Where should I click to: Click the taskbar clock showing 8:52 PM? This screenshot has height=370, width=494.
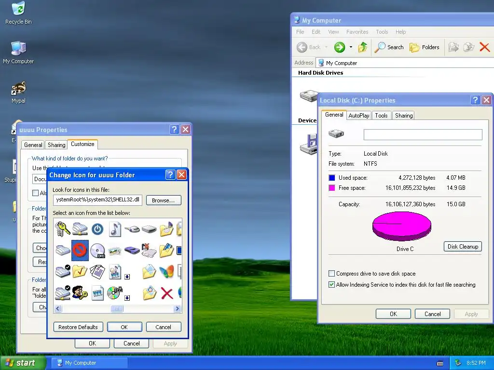(x=476, y=363)
